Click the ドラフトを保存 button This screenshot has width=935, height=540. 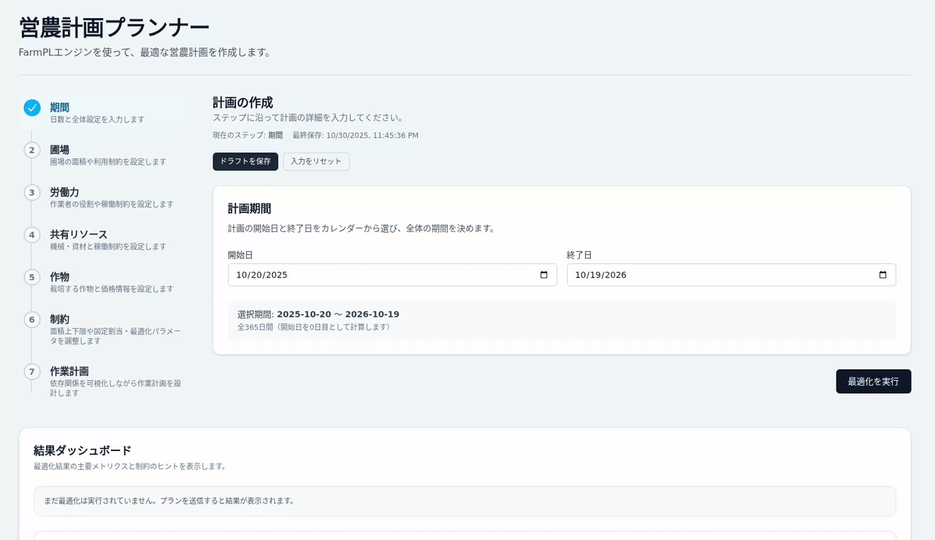pos(245,161)
